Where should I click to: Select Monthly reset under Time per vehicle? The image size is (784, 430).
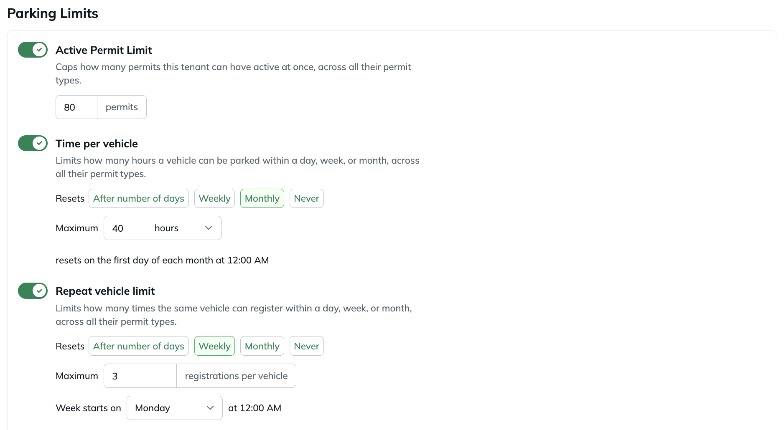pyautogui.click(x=262, y=198)
